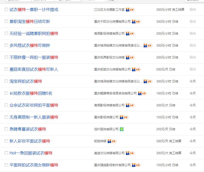This screenshot has width=204, height=172.
Task: Click the 查询 button in the filter bar
Action: click(x=112, y=1)
